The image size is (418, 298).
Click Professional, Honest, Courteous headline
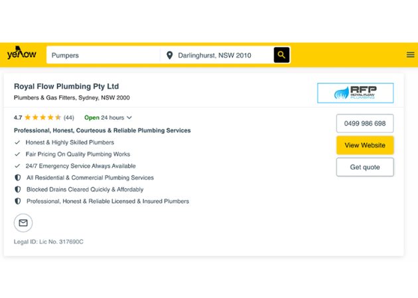(102, 130)
